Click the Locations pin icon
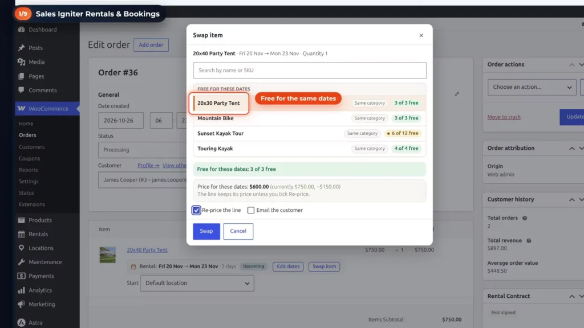The height and width of the screenshot is (328, 584). (22, 248)
